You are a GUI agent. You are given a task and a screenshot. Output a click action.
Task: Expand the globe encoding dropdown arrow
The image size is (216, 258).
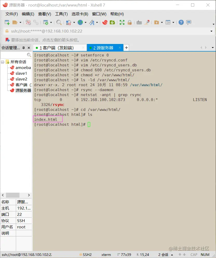pos(85,22)
